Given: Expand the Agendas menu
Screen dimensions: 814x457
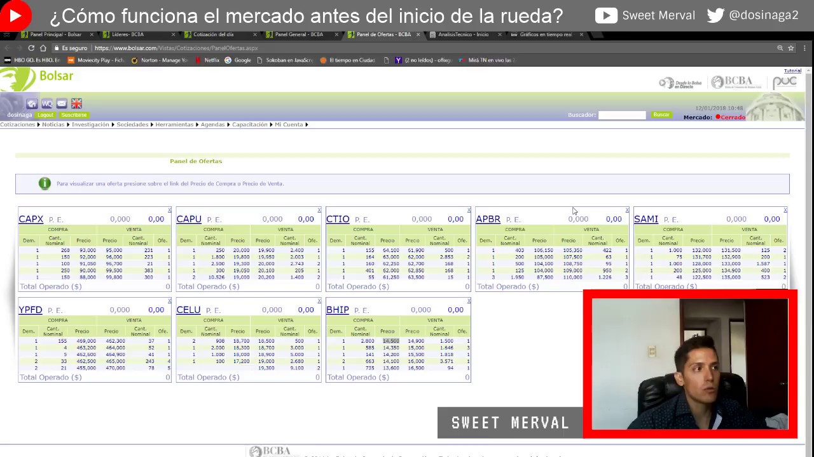Looking at the screenshot, I should 214,124.
